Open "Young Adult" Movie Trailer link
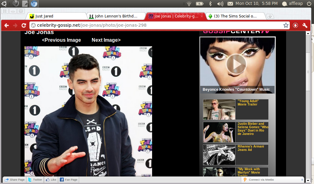The image size is (314, 184). click(x=248, y=103)
